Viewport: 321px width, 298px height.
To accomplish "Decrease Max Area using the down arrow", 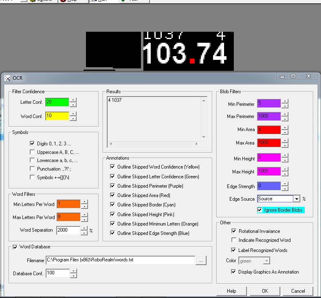I will coord(285,145).
